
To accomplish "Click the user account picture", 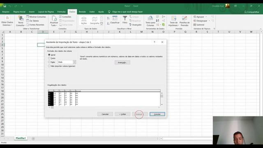I will click(x=228, y=6).
